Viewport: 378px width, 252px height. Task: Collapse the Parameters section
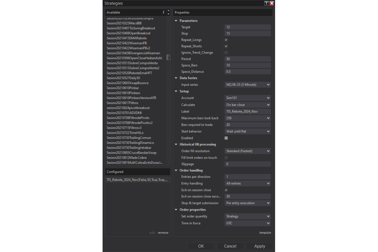(x=176, y=21)
